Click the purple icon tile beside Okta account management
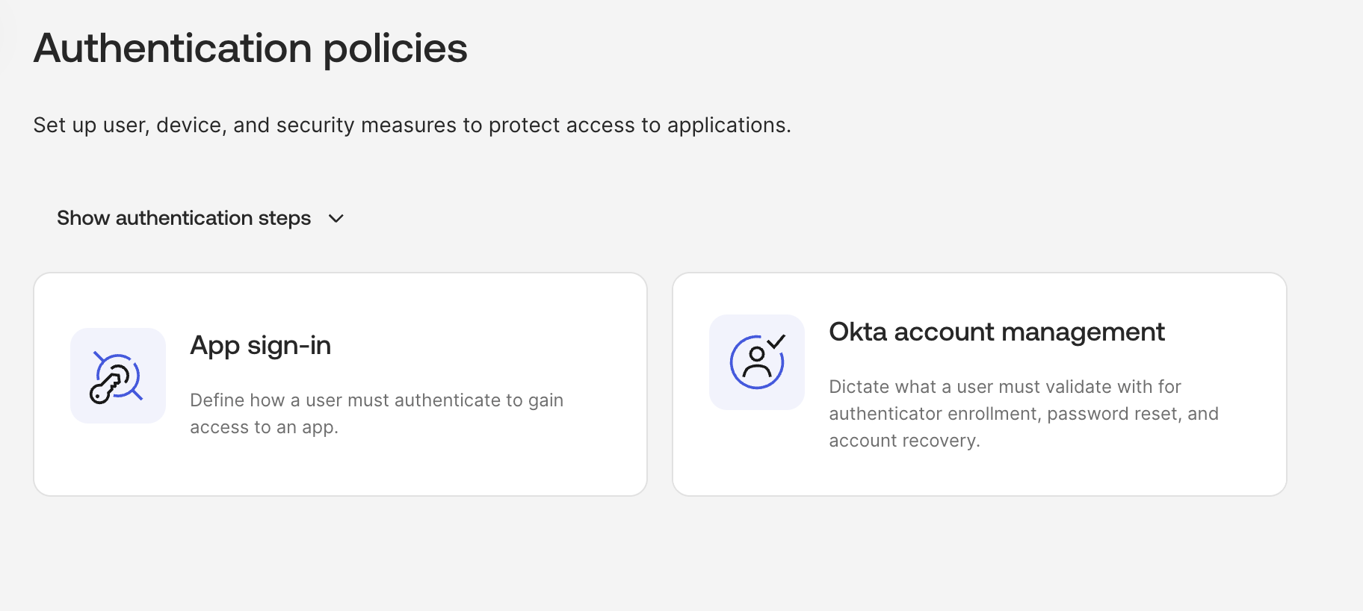This screenshot has width=1363, height=611. (x=756, y=361)
